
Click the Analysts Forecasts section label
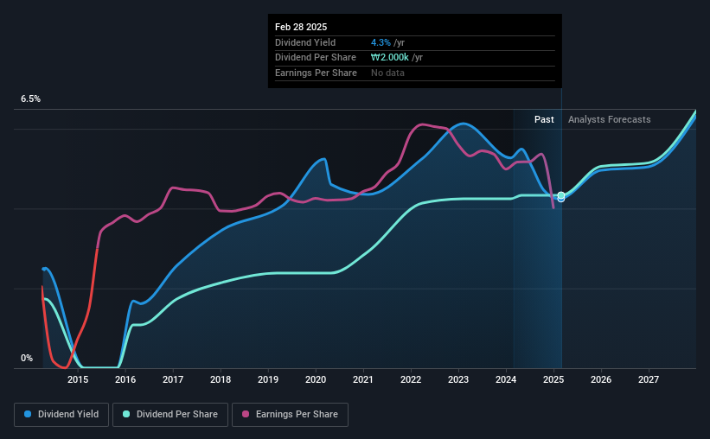(610, 119)
